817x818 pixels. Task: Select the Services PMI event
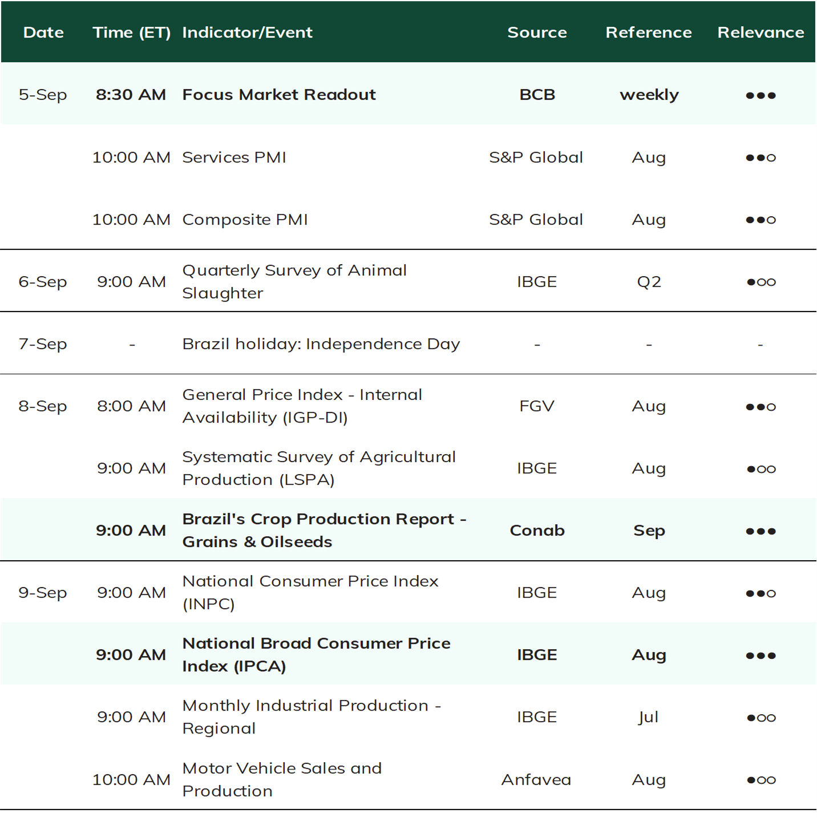click(x=234, y=157)
